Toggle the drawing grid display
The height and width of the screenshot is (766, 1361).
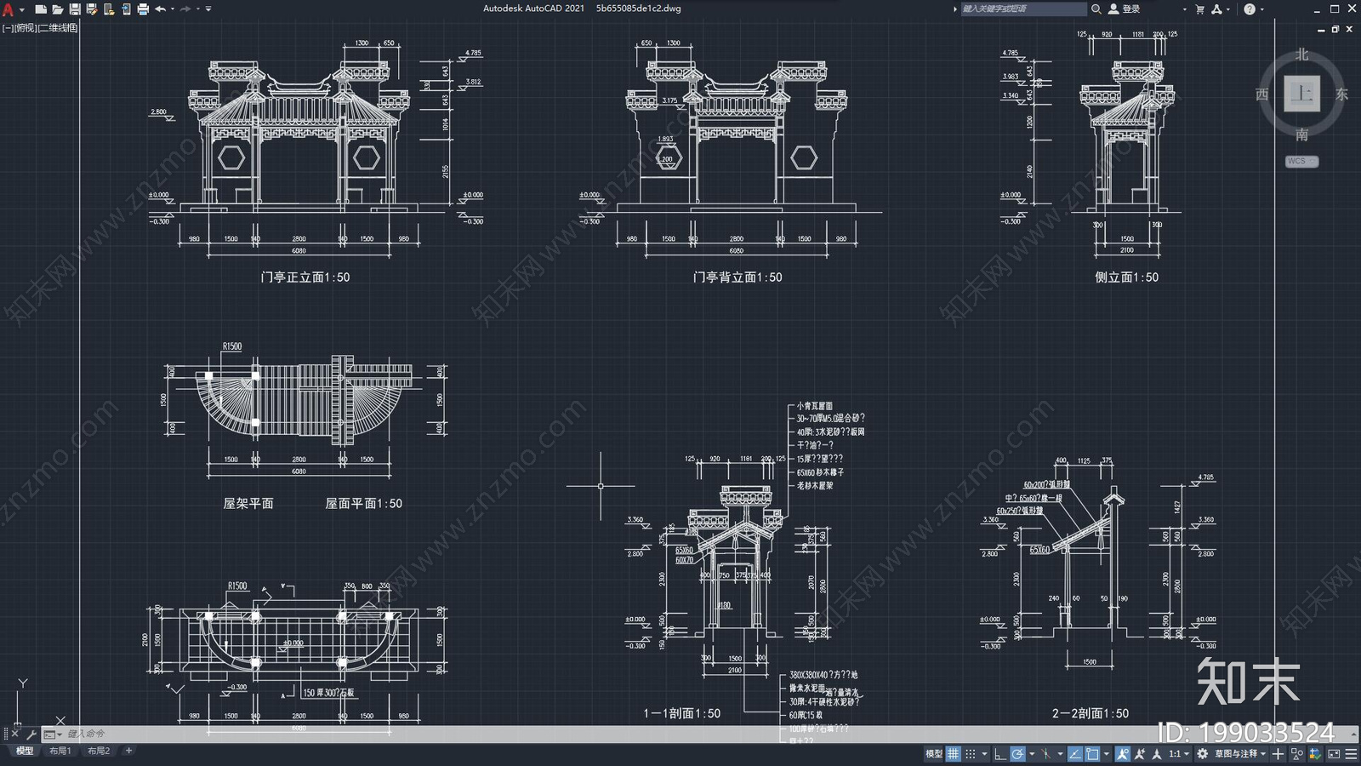tap(954, 753)
